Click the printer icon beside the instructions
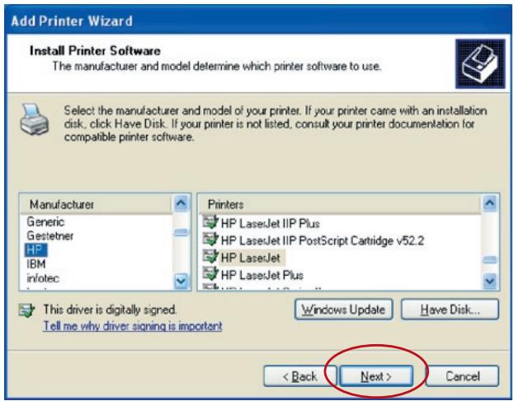This screenshot has width=514, height=401. [x=35, y=119]
